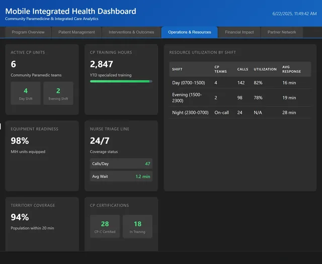Click the Evening Shift count tile
Image resolution: width=322 pixels, height=264 pixels.
click(x=58, y=93)
